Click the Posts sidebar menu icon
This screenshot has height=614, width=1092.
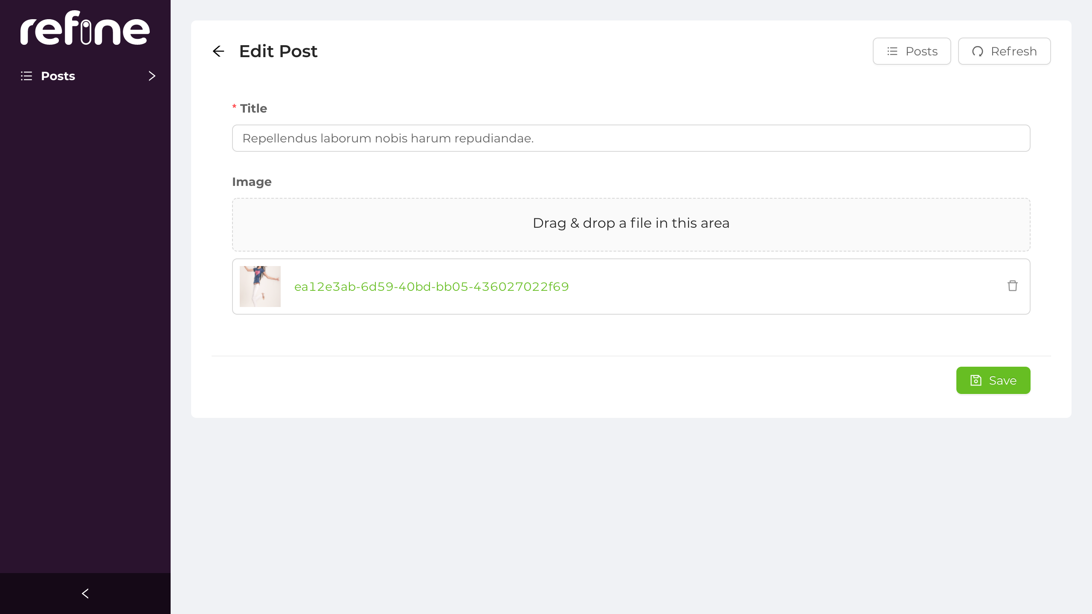click(27, 76)
